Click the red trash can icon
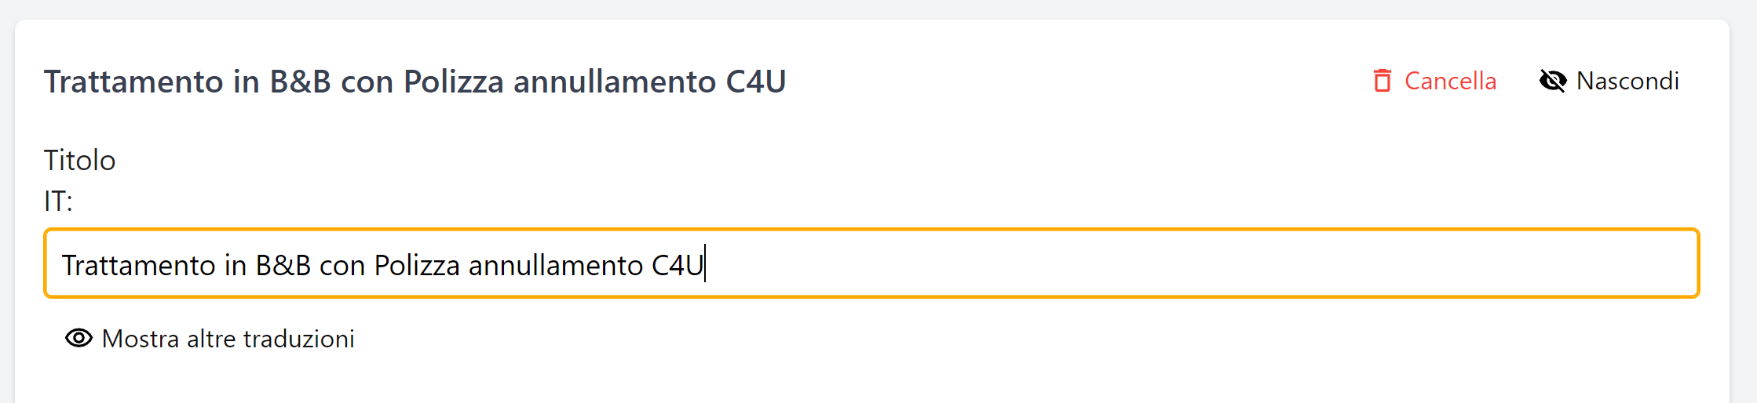 pos(1383,81)
